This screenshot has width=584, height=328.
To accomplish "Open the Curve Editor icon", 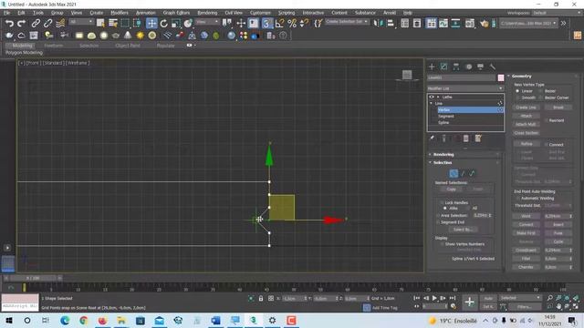I will click(443, 24).
